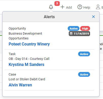Click the notifications bell icon
The height and width of the screenshot is (99, 103).
51,7
